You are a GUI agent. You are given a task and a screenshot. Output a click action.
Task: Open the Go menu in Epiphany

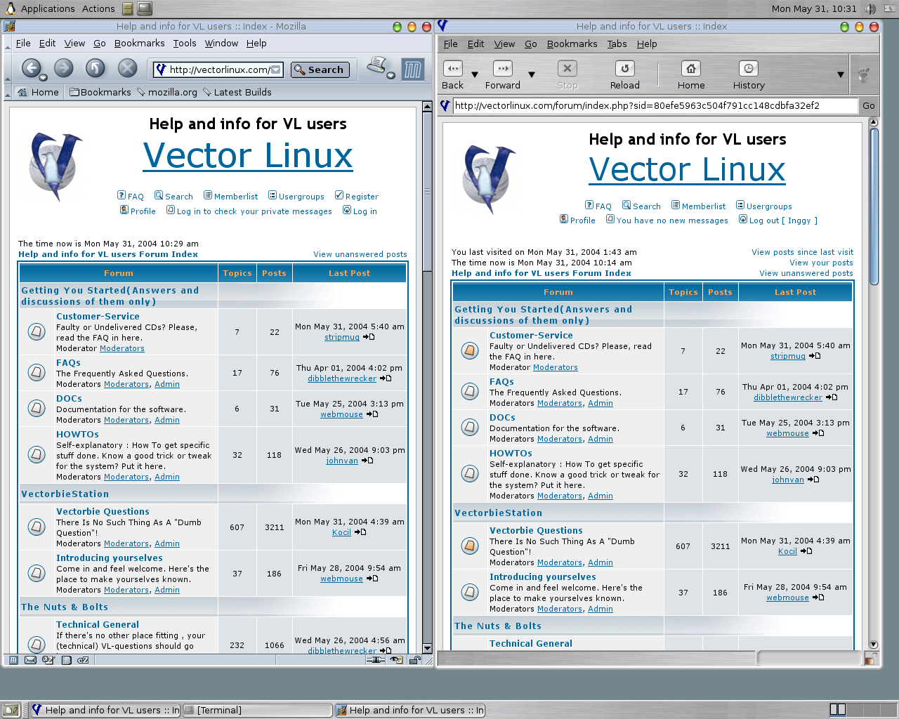click(531, 44)
